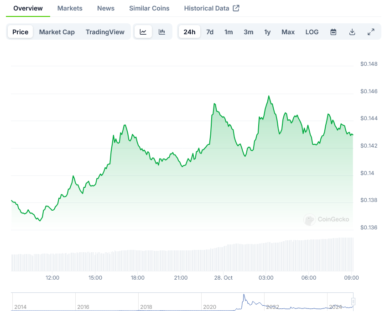Image resolution: width=385 pixels, height=318 pixels.
Task: Toggle LOG scale on the chart
Action: [312, 32]
